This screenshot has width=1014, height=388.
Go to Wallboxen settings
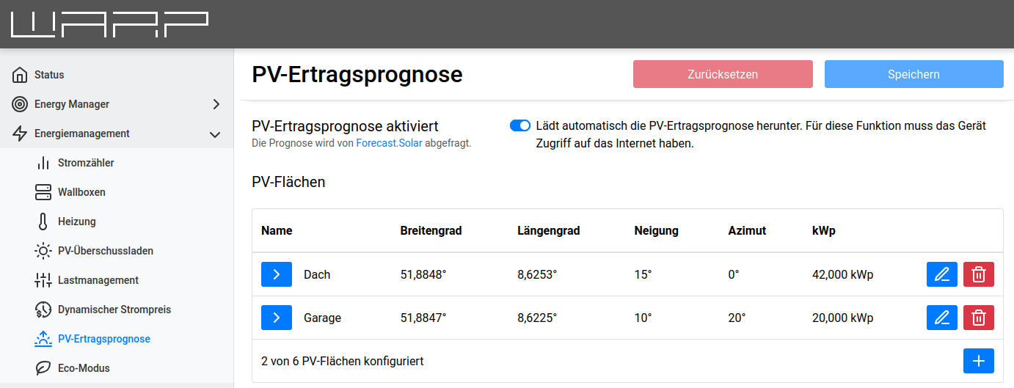[x=81, y=192]
